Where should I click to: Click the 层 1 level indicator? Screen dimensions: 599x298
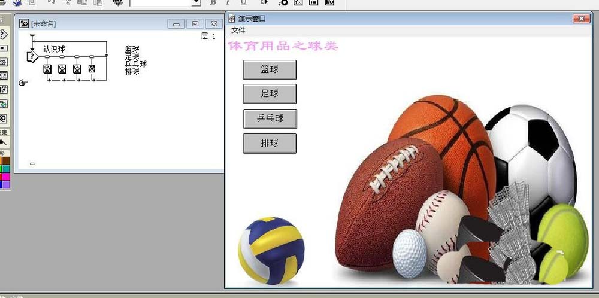[208, 37]
